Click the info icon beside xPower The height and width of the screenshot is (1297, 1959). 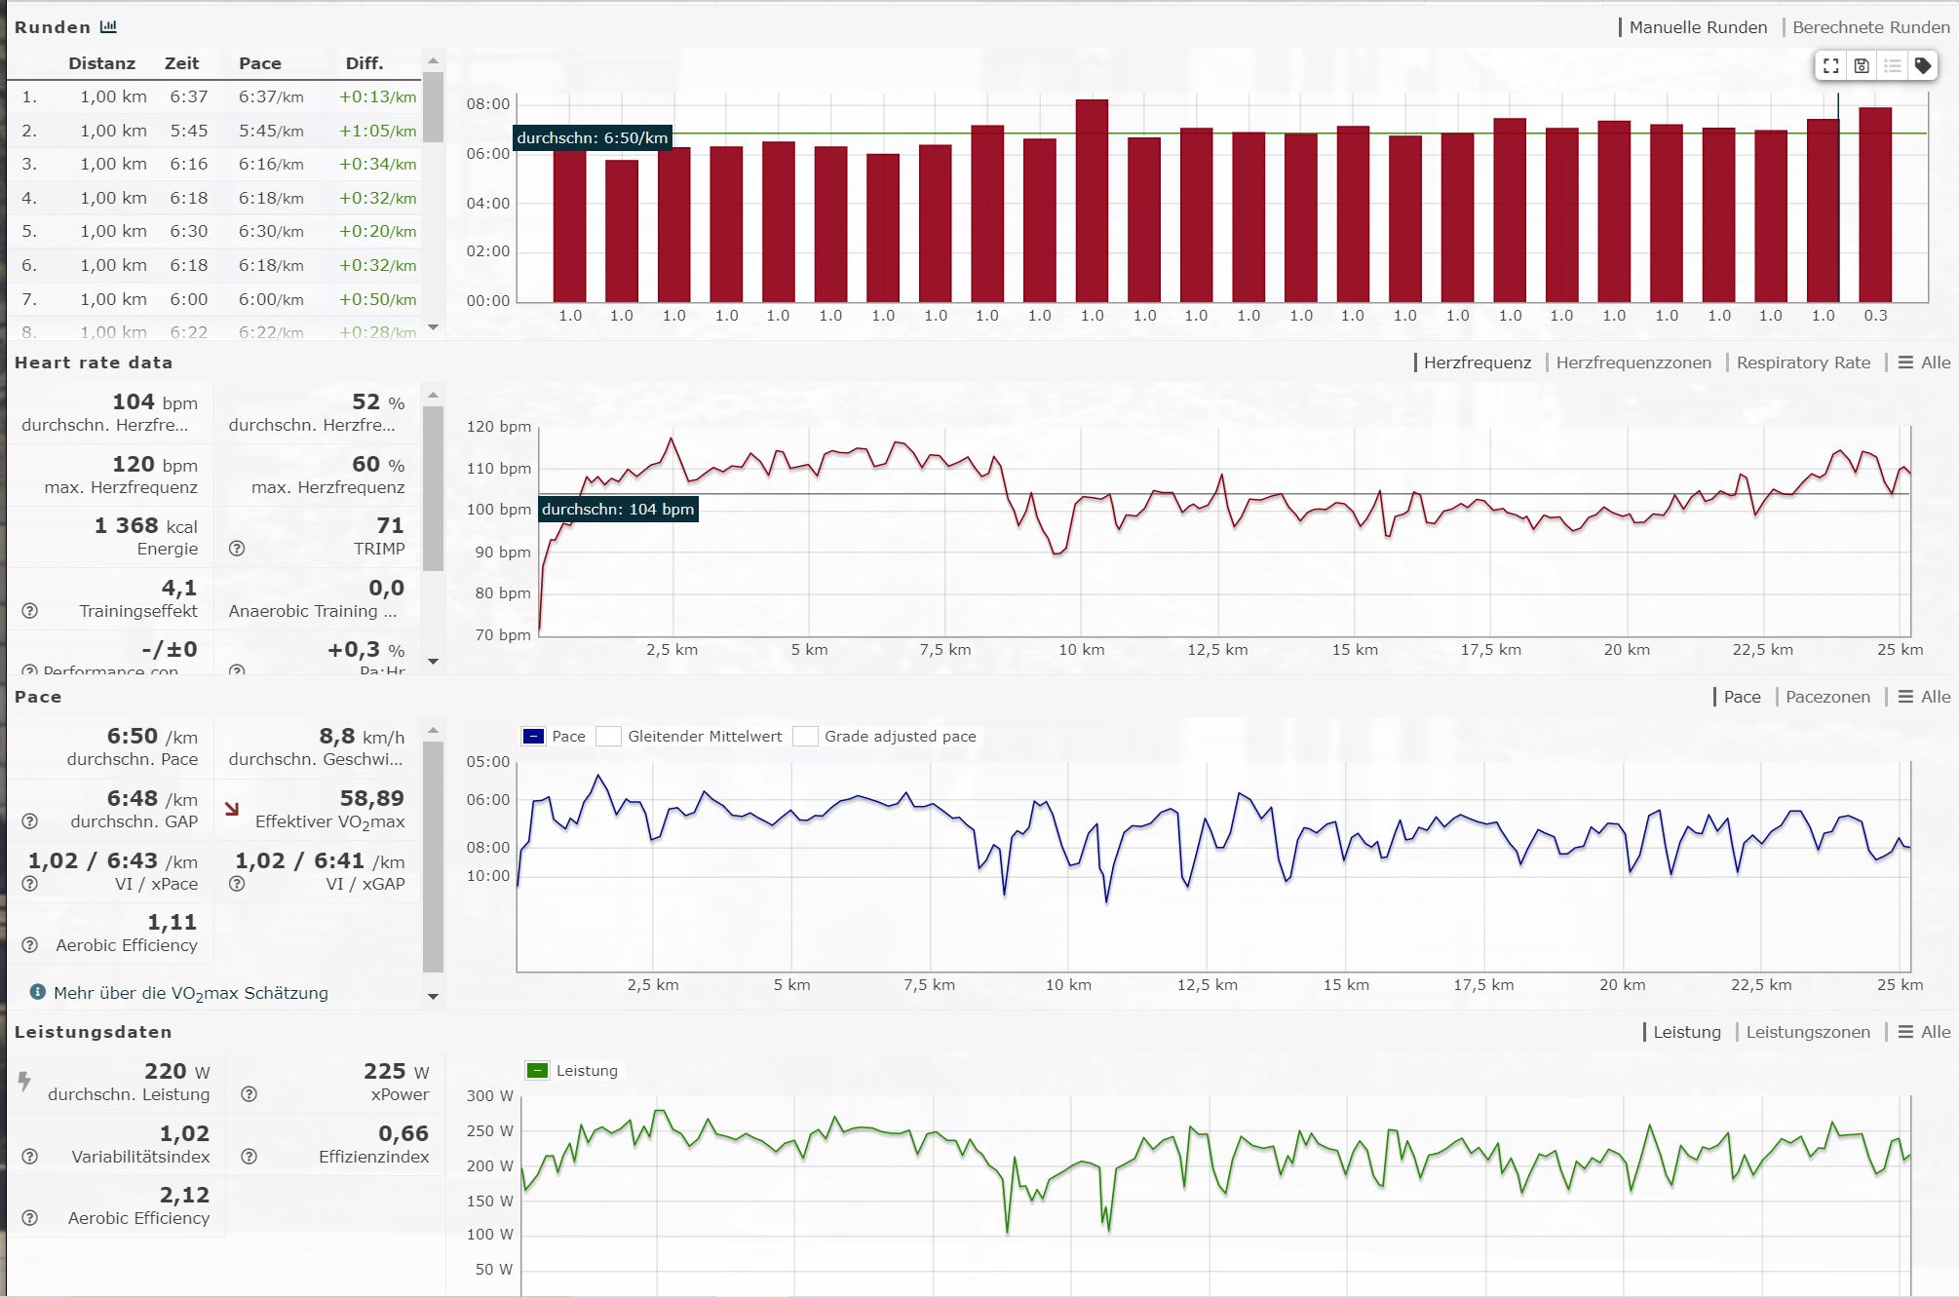click(x=250, y=1094)
